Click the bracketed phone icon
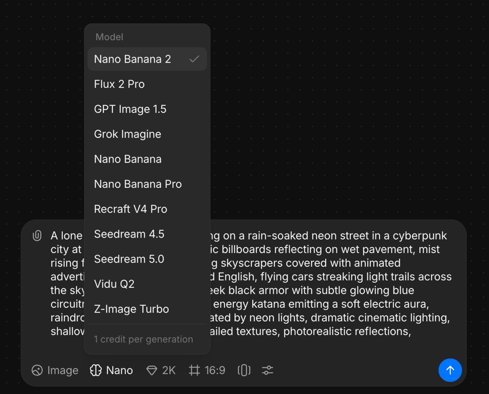The image size is (489, 394). pos(244,370)
